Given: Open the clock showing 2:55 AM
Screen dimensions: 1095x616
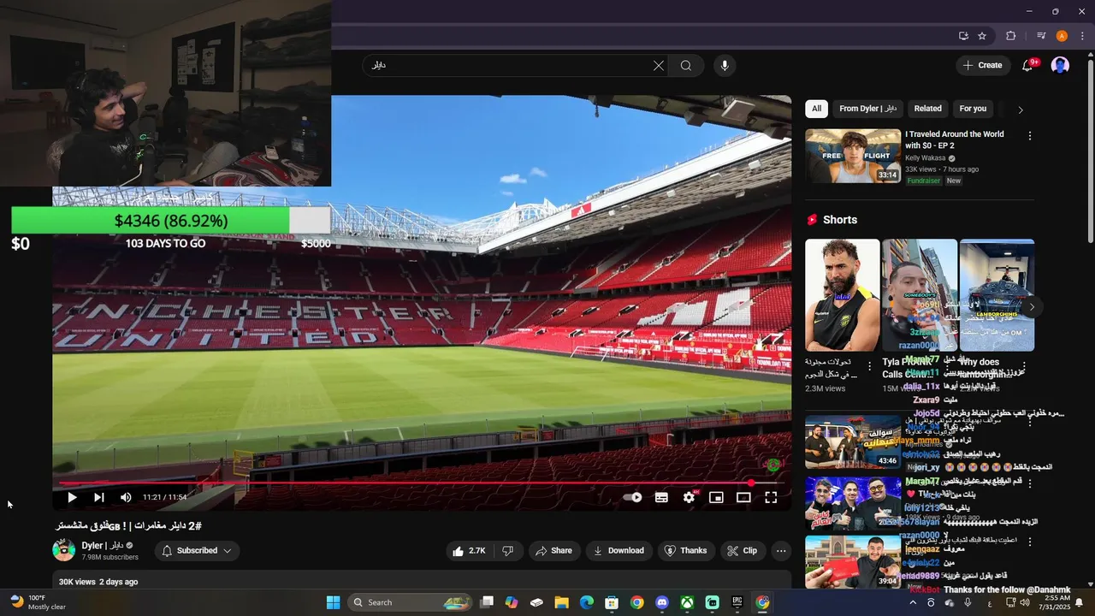Looking at the screenshot, I should coord(1057,602).
